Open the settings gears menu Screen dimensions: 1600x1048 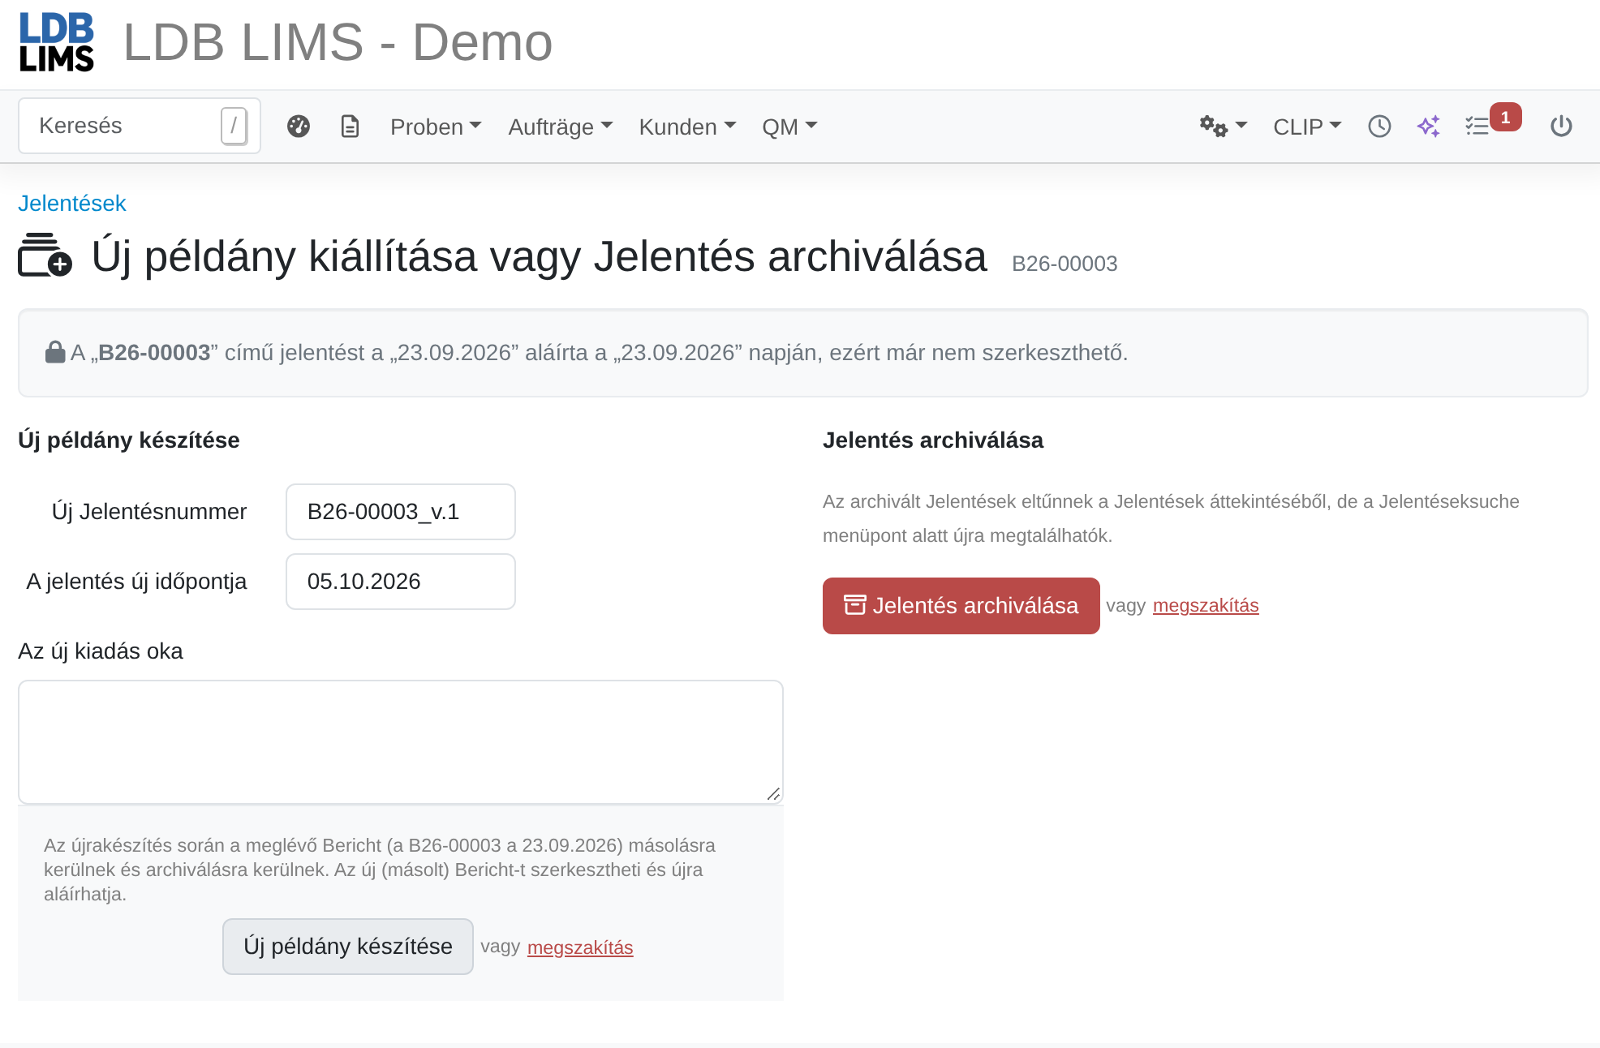point(1223,127)
